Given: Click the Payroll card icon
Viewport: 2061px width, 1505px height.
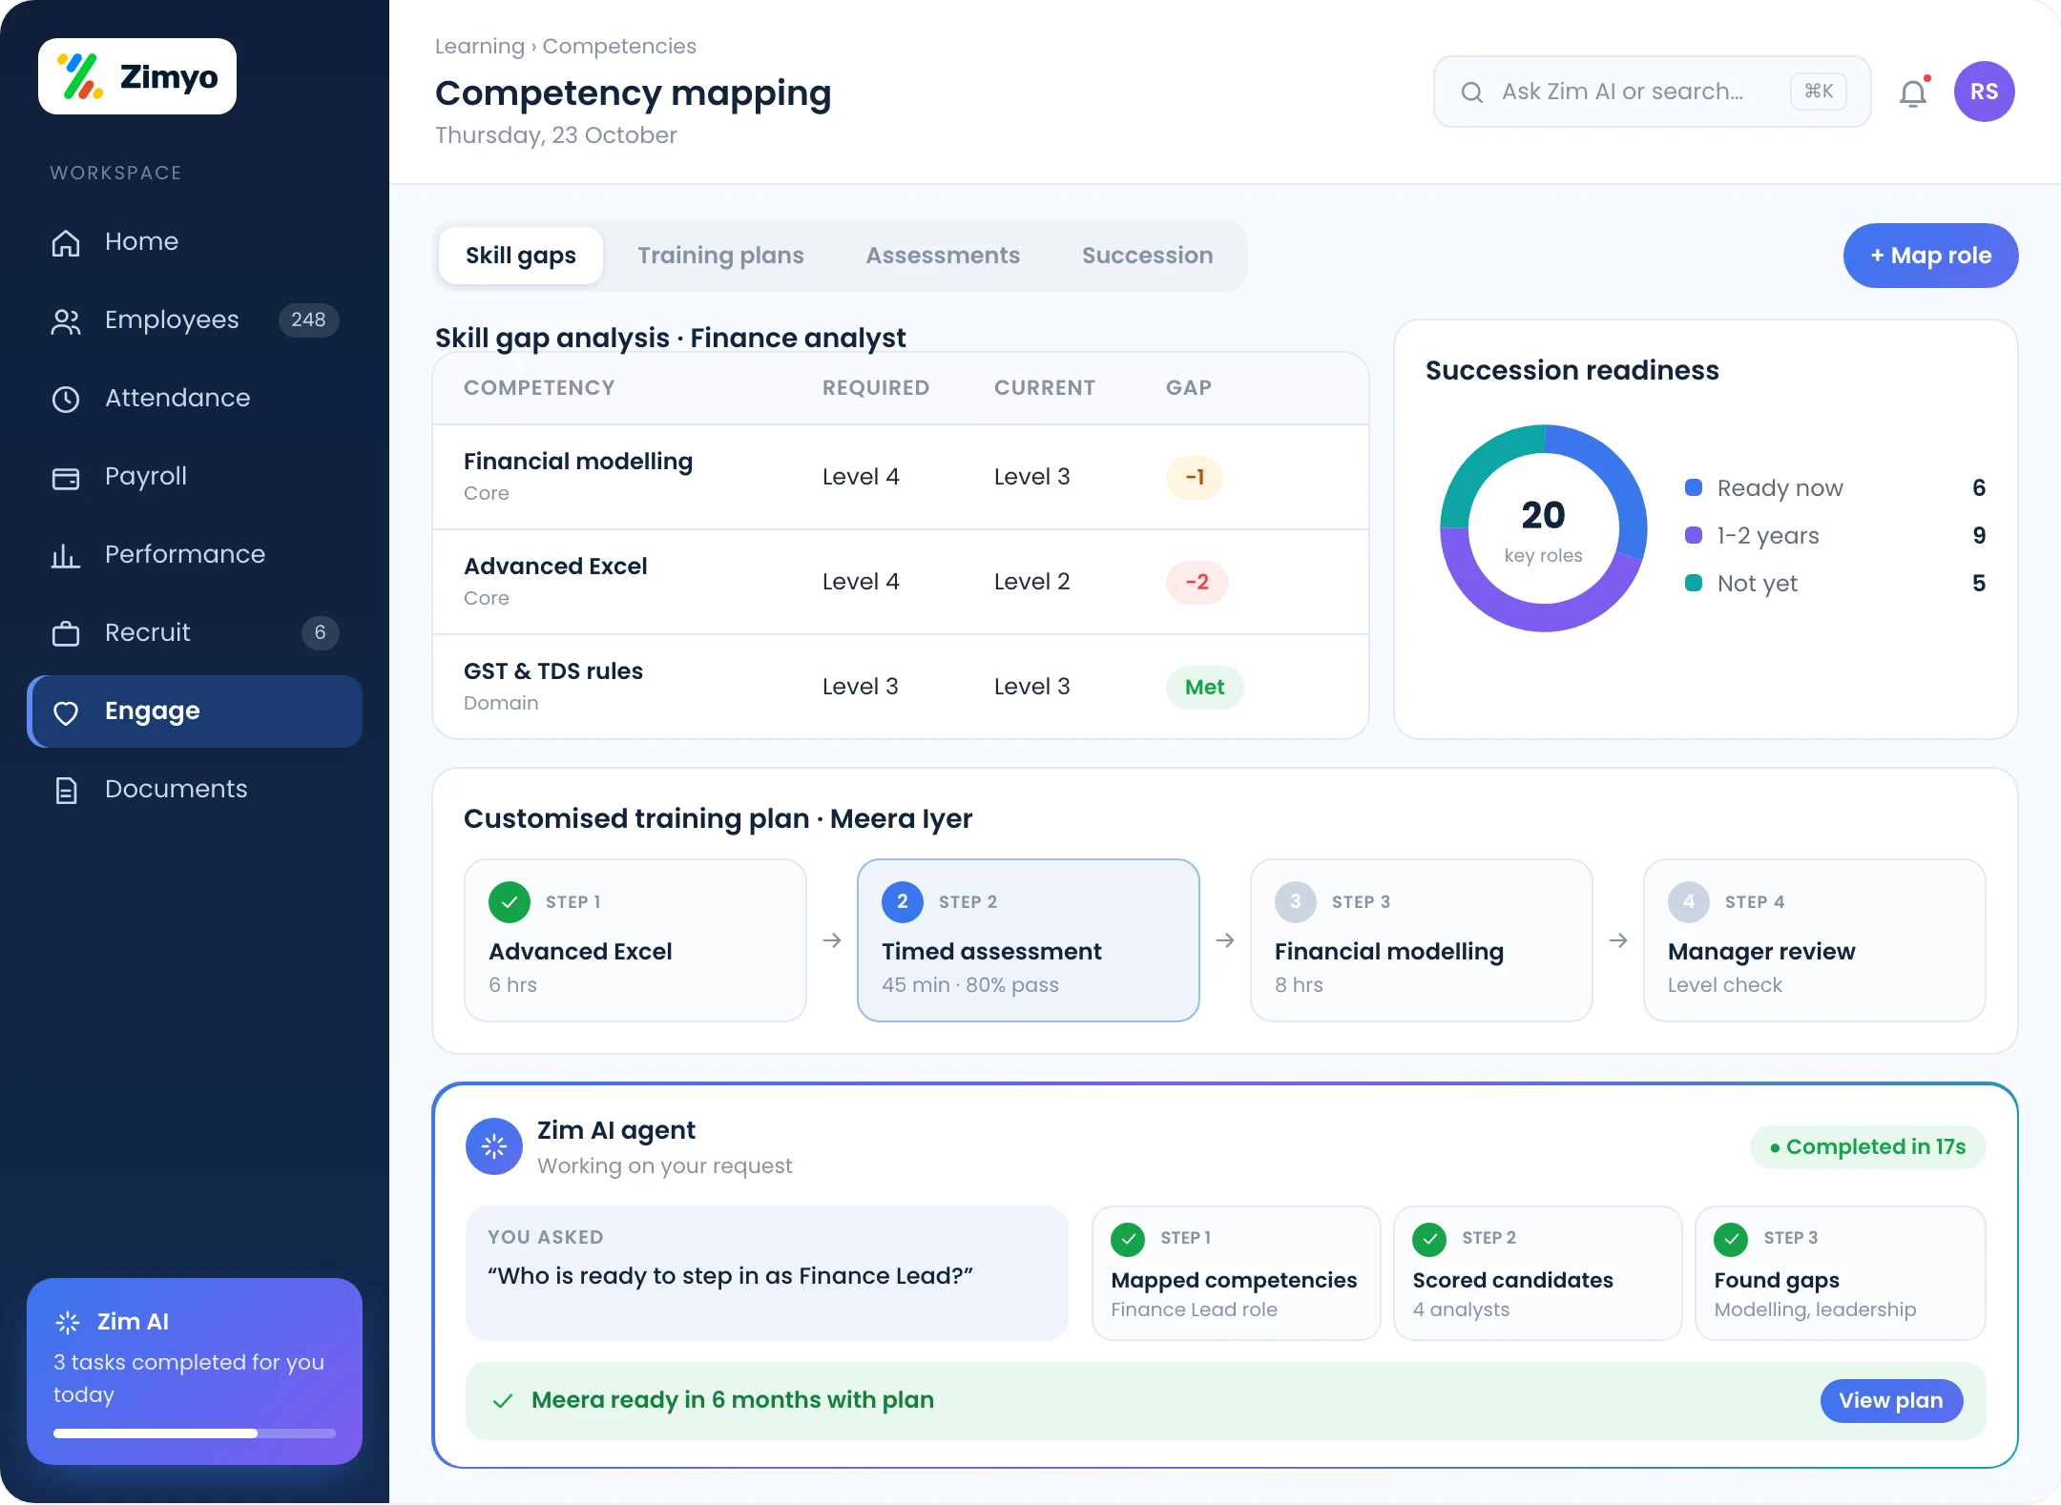Looking at the screenshot, I should coord(66,477).
